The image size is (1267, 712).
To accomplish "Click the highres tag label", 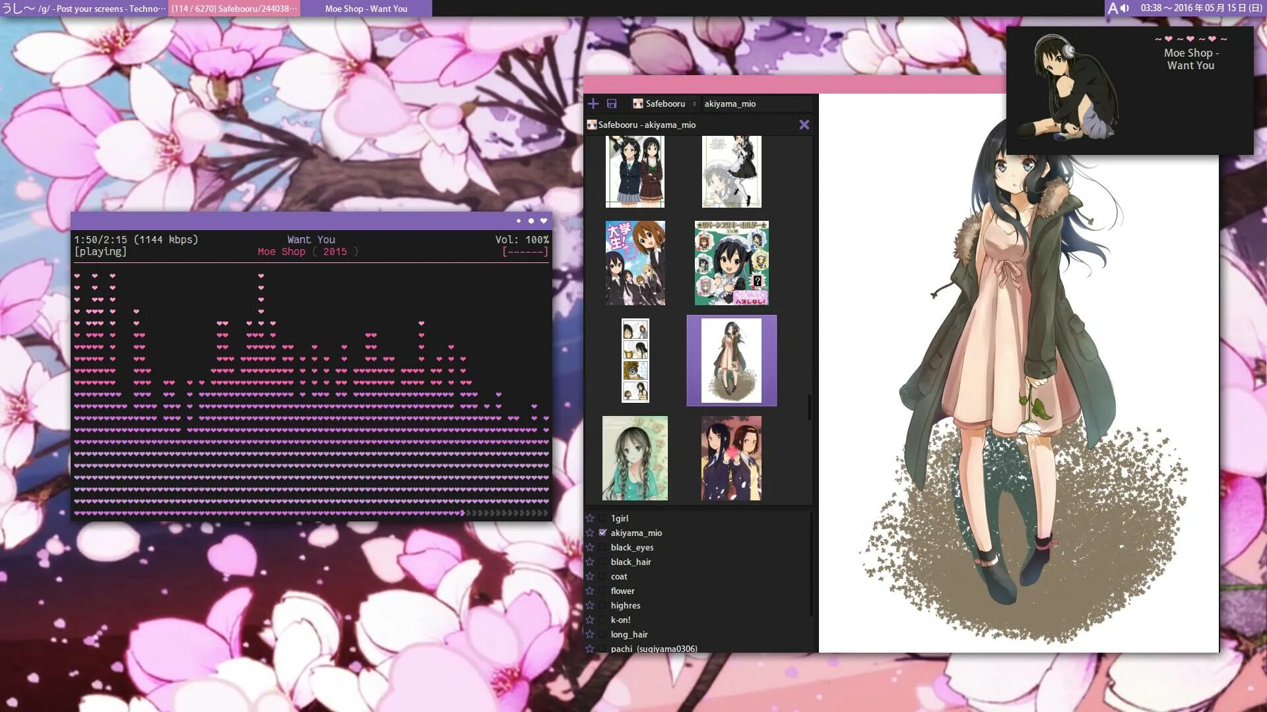I will pyautogui.click(x=625, y=605).
